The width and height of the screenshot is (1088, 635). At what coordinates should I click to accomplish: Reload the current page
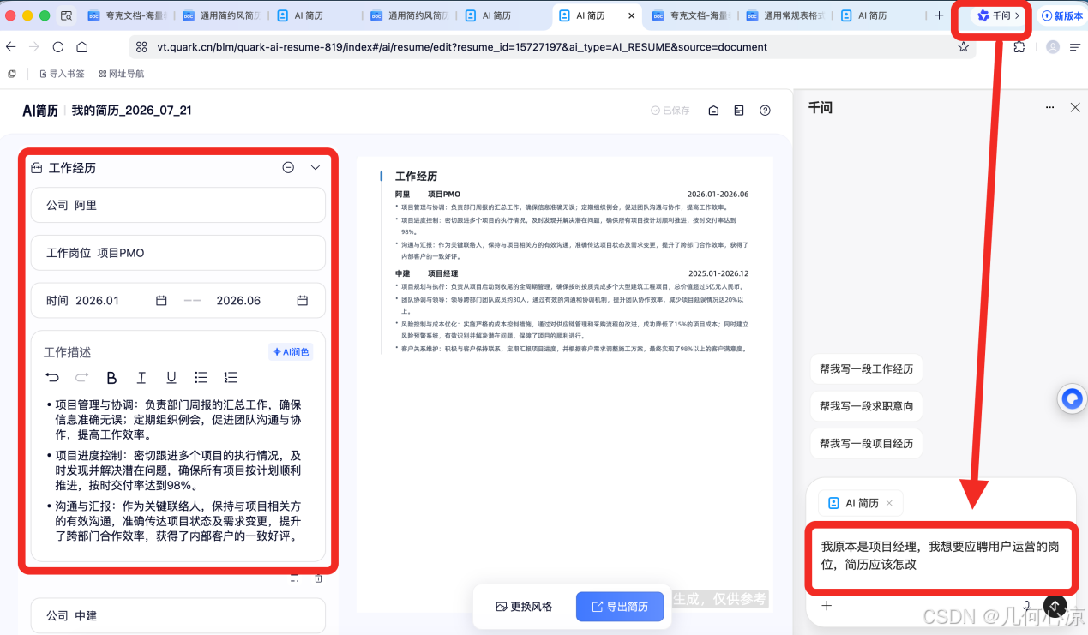58,47
